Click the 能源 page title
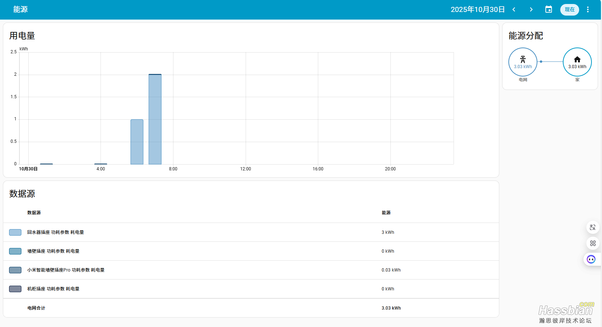 tap(20, 9)
